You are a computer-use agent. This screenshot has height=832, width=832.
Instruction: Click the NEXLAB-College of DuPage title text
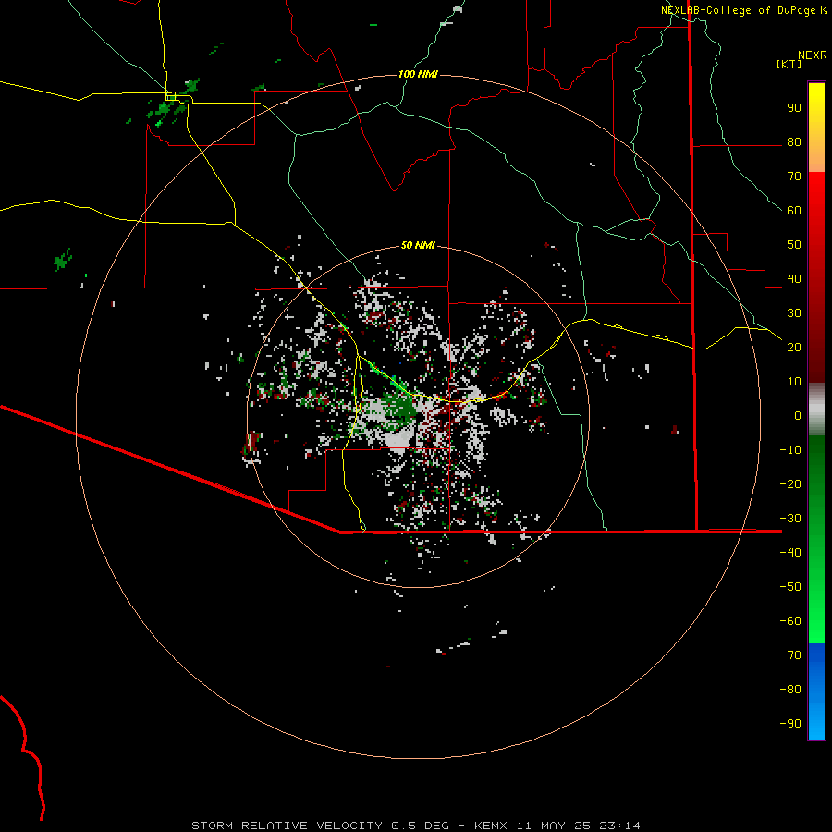(x=738, y=10)
